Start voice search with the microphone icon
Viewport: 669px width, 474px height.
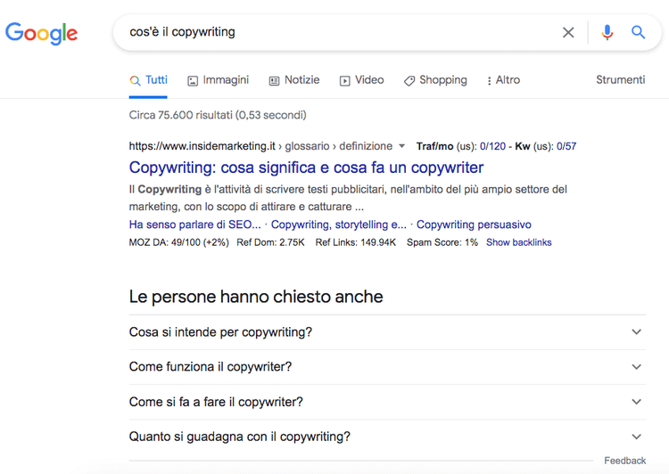pos(607,32)
